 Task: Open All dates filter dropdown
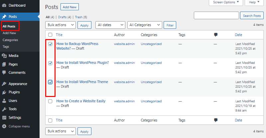pos(110,25)
